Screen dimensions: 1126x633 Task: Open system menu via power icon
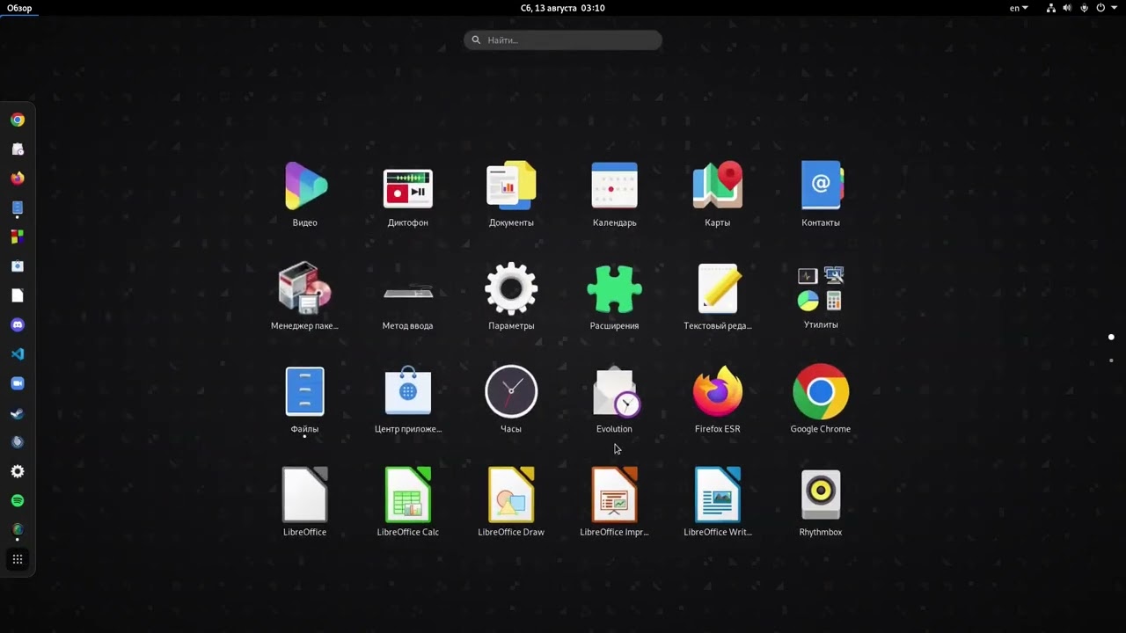click(1100, 8)
